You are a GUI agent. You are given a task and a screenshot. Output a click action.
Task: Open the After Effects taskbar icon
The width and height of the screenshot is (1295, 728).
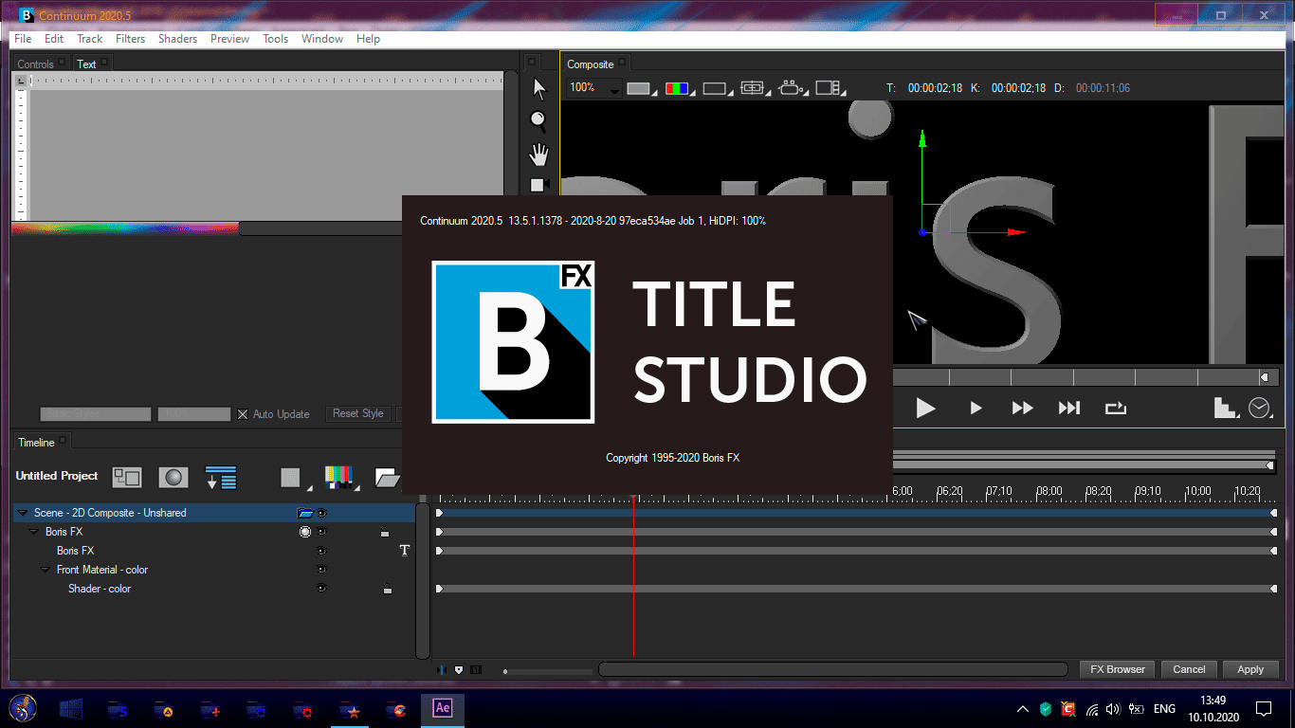coord(443,708)
